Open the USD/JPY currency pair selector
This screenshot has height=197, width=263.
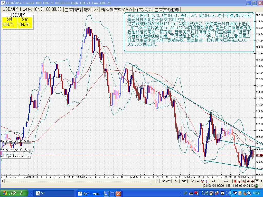tap(166, 181)
